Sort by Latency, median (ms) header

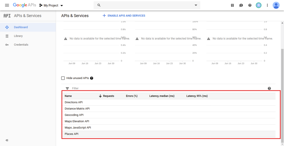point(162,96)
